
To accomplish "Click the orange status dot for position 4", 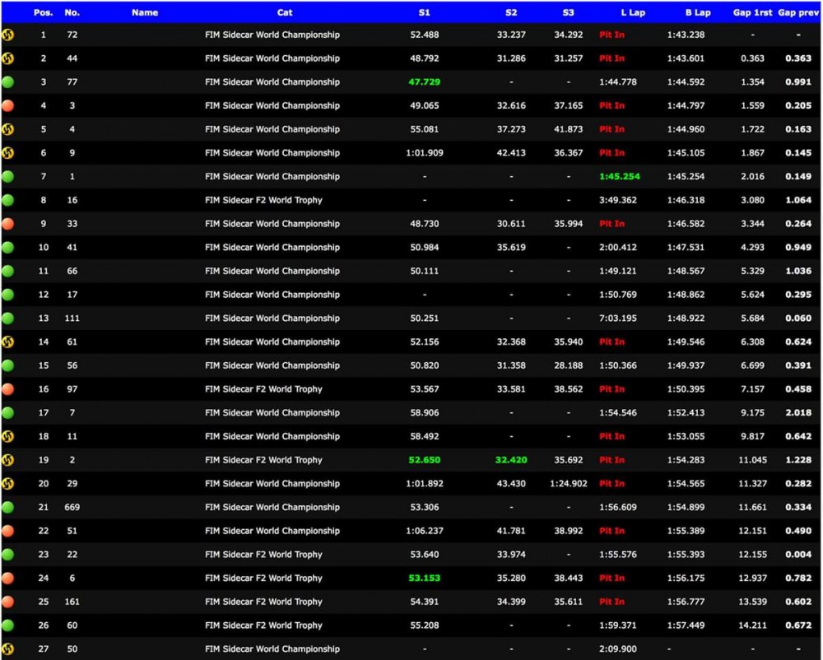I will 8,106.
